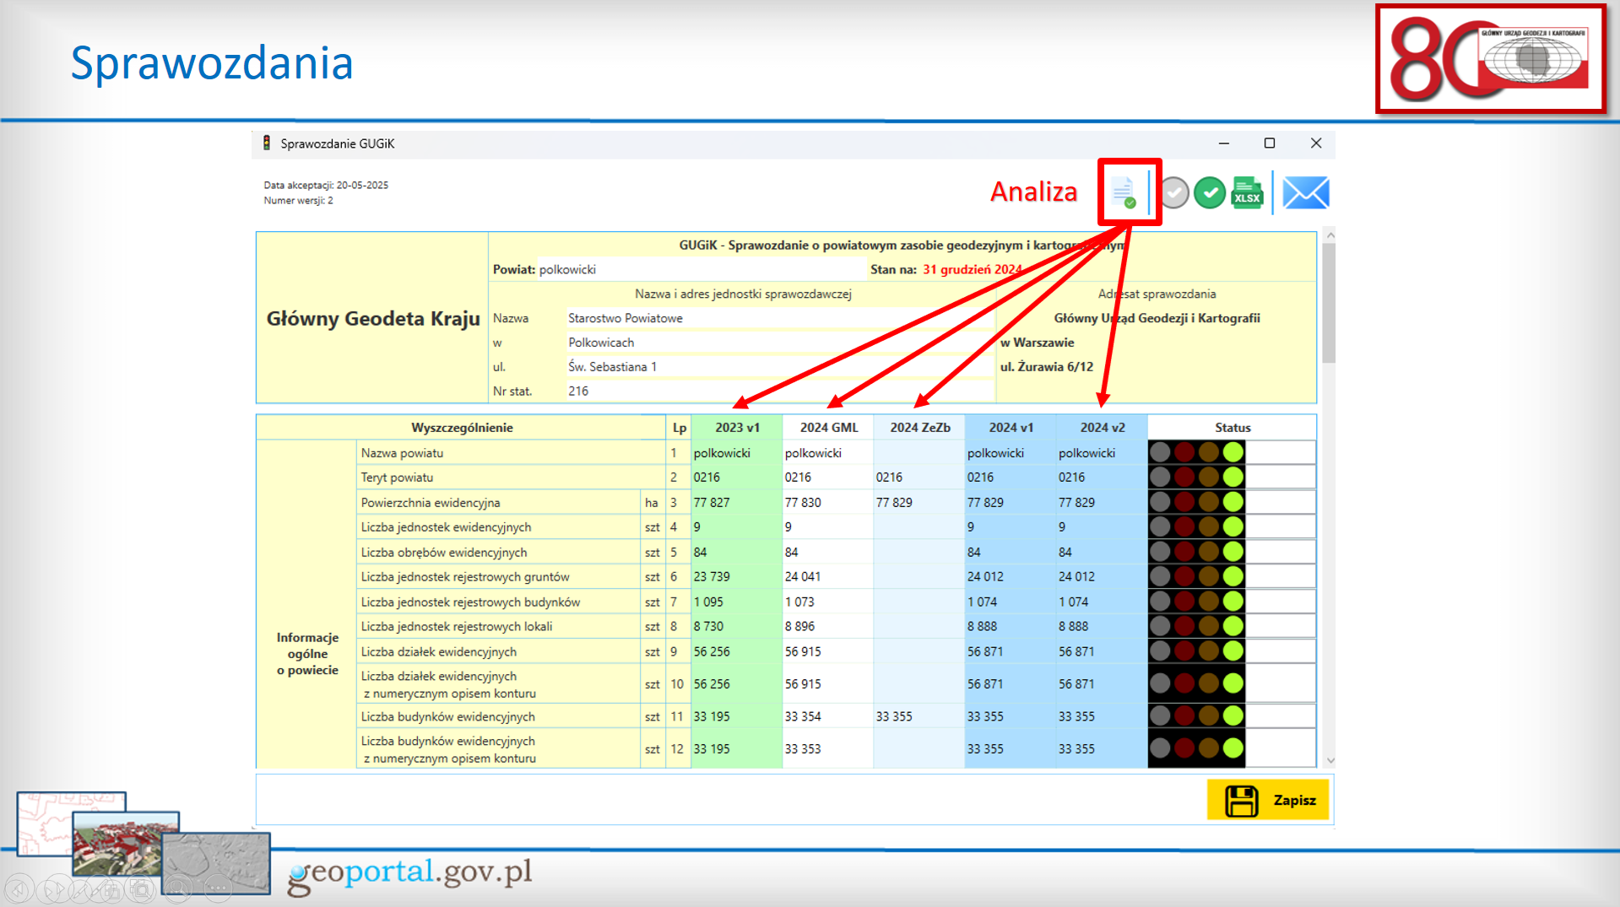Click the green checkmark accept icon
1620x907 pixels.
pyautogui.click(x=1210, y=193)
